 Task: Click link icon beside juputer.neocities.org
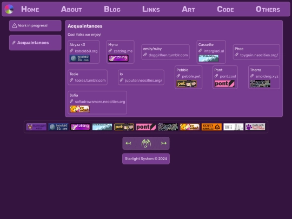pyautogui.click(x=122, y=80)
